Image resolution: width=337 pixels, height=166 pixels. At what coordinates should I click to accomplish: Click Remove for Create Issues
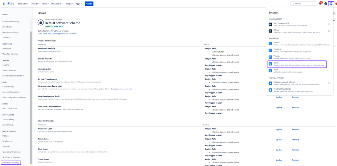[295, 160]
